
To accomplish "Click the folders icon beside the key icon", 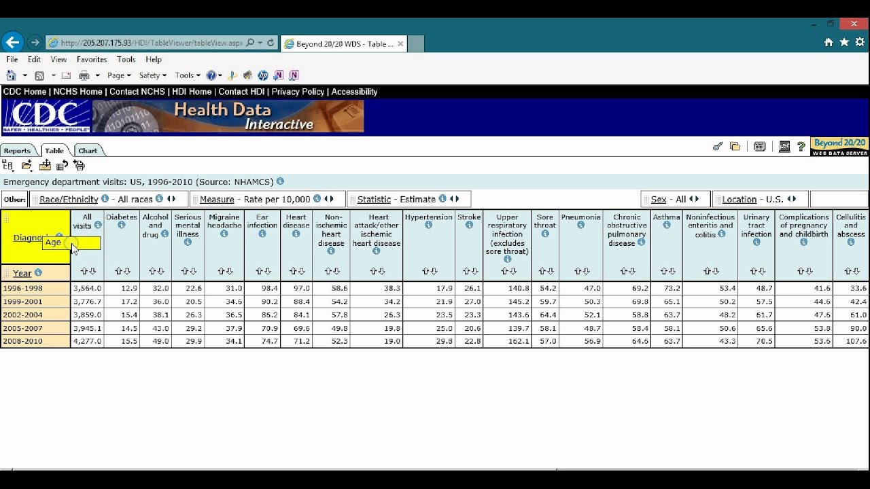I will point(735,146).
